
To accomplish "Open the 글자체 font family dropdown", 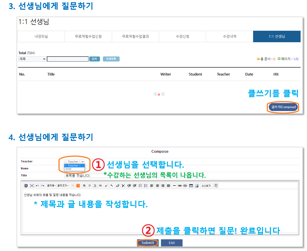I will 51,186.
